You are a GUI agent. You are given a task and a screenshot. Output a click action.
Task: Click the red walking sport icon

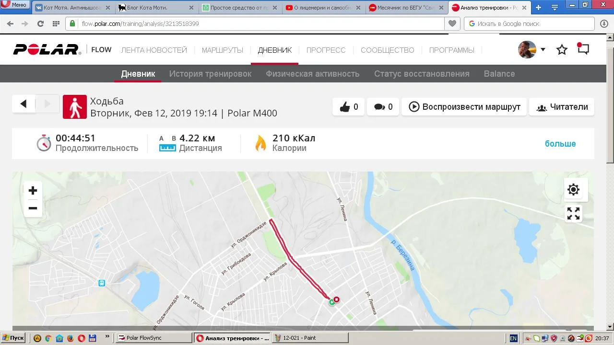point(75,107)
